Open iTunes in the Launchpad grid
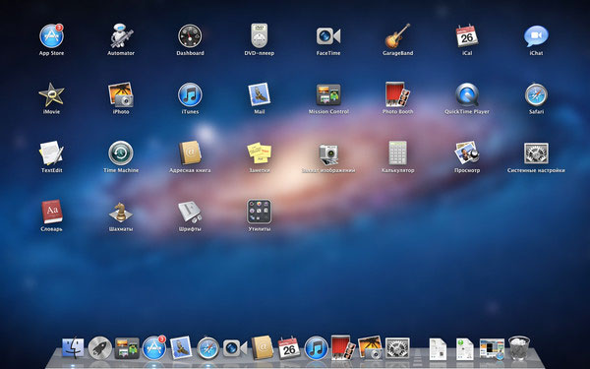 tap(190, 94)
